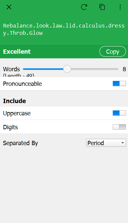The image size is (128, 223).
Task: Click the Uppercase option label
Action: (17, 113)
